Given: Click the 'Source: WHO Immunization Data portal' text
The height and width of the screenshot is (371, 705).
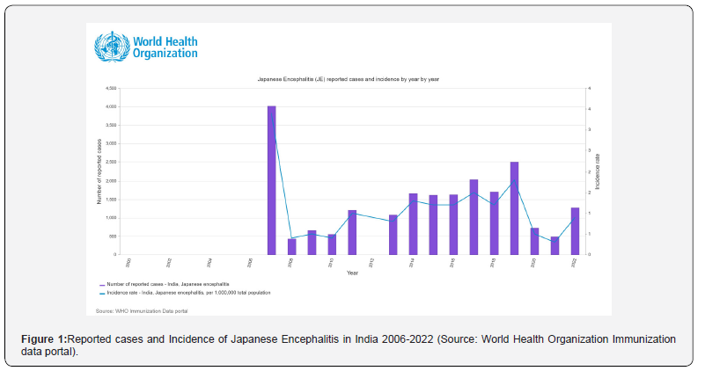Looking at the screenshot, I should pyautogui.click(x=142, y=311).
